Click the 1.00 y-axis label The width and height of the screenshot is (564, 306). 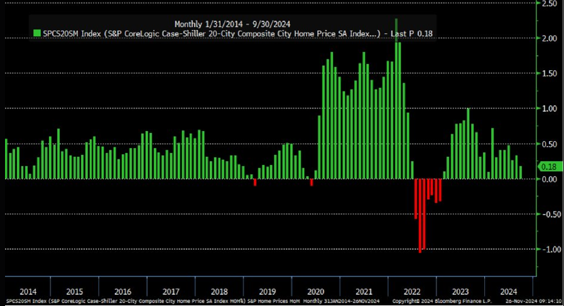coord(550,108)
